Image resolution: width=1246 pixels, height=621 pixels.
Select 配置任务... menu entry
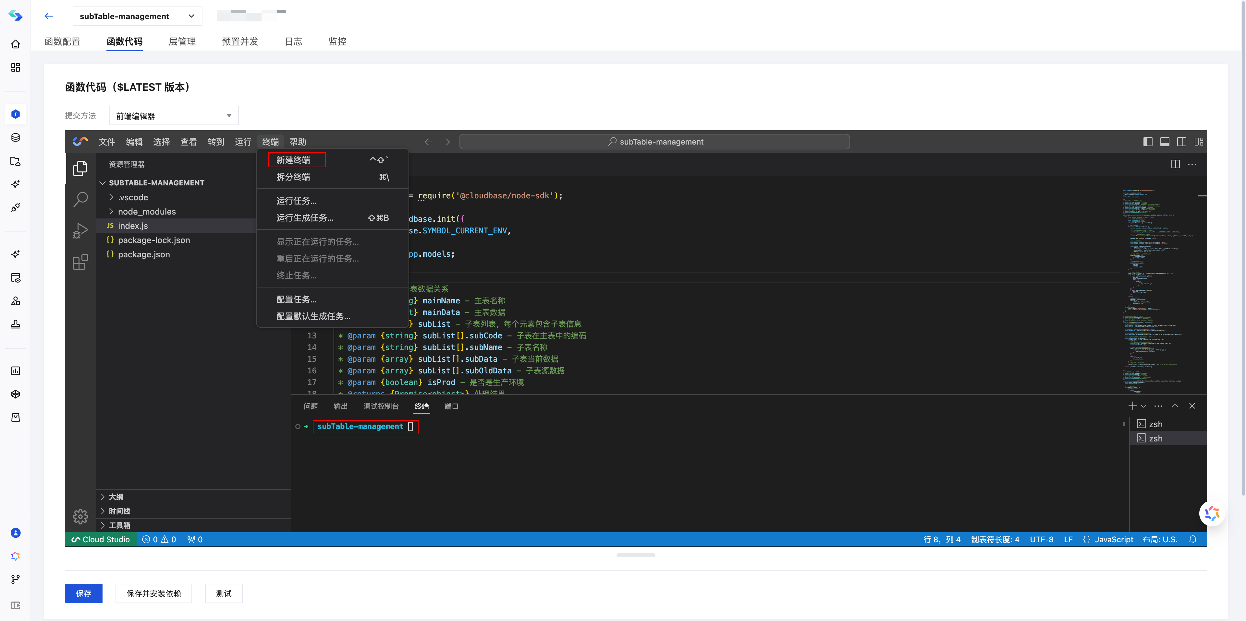(333, 299)
